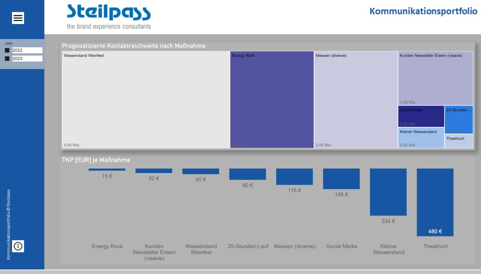Screen dimensions: 481x274
Task: Select the Kleiner Wasserstand 334 € bar
Action: point(388,192)
